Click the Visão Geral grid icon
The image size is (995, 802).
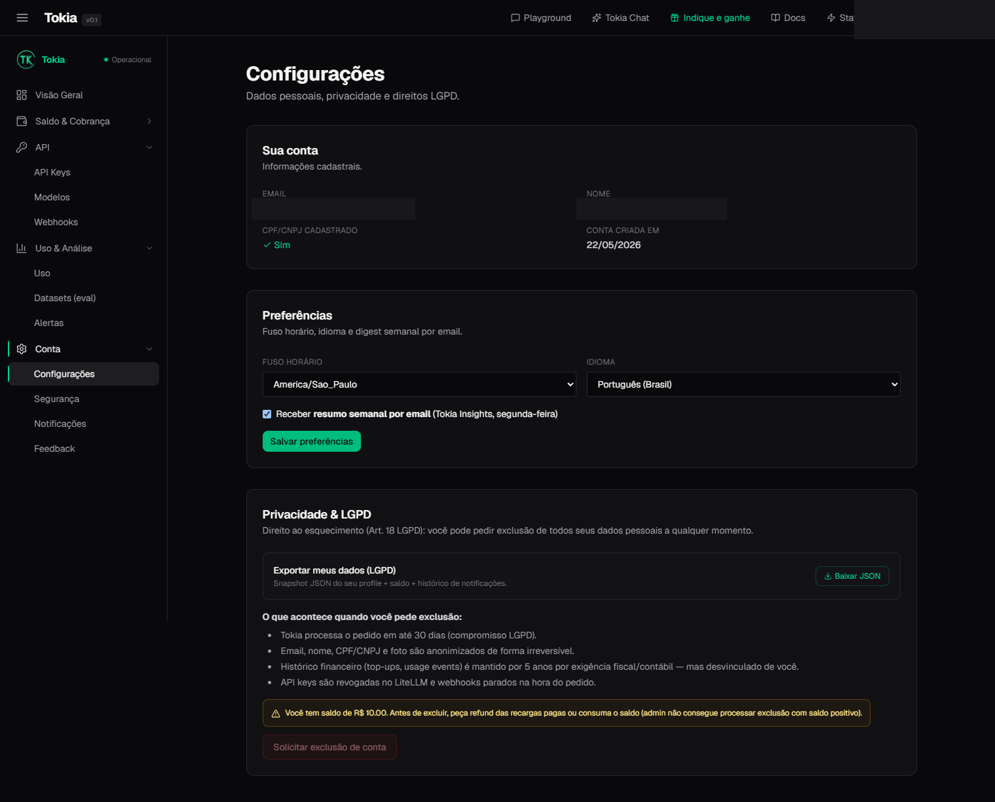point(22,95)
